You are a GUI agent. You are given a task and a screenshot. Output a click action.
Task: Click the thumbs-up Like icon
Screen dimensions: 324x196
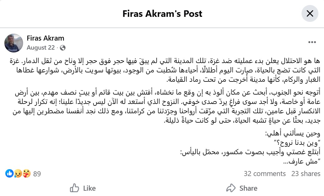click(x=75, y=188)
